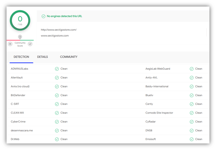Open the DETAILS tab
The width and height of the screenshot is (216, 150).
pyautogui.click(x=42, y=57)
